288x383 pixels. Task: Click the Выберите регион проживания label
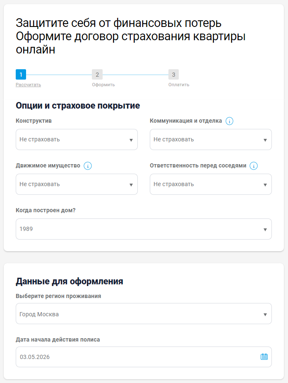pos(58,296)
